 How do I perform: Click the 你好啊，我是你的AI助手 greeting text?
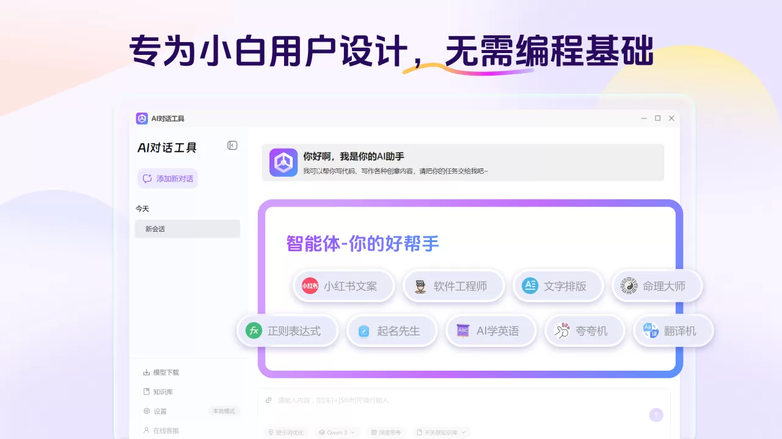click(x=354, y=157)
